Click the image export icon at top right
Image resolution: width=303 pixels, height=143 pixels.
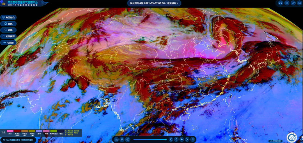coord(299,3)
